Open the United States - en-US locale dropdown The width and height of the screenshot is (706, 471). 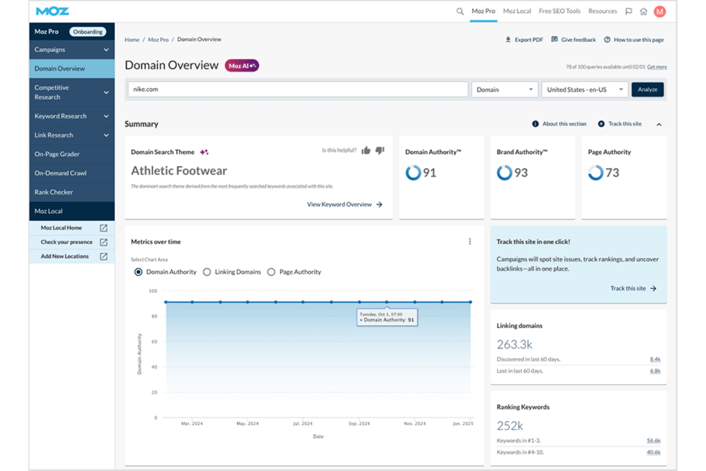[584, 89]
